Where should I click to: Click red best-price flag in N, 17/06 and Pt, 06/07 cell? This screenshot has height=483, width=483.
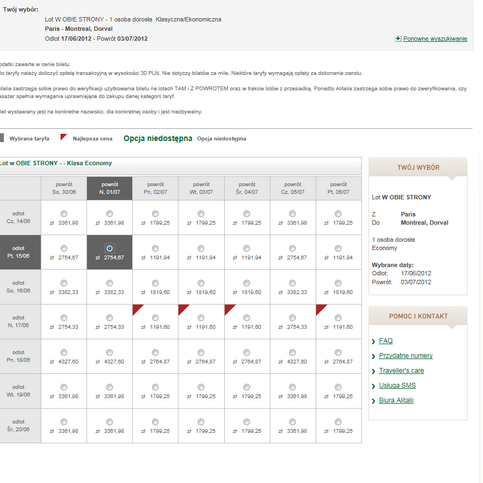[321, 310]
